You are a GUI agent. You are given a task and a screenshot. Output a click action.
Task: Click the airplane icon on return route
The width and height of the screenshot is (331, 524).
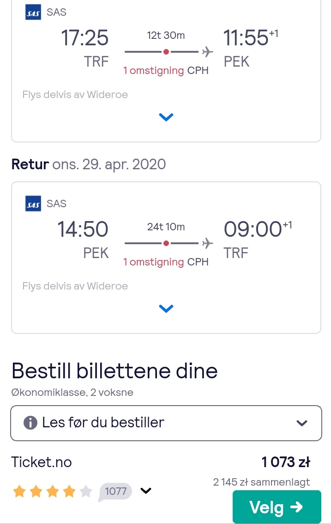tap(207, 243)
